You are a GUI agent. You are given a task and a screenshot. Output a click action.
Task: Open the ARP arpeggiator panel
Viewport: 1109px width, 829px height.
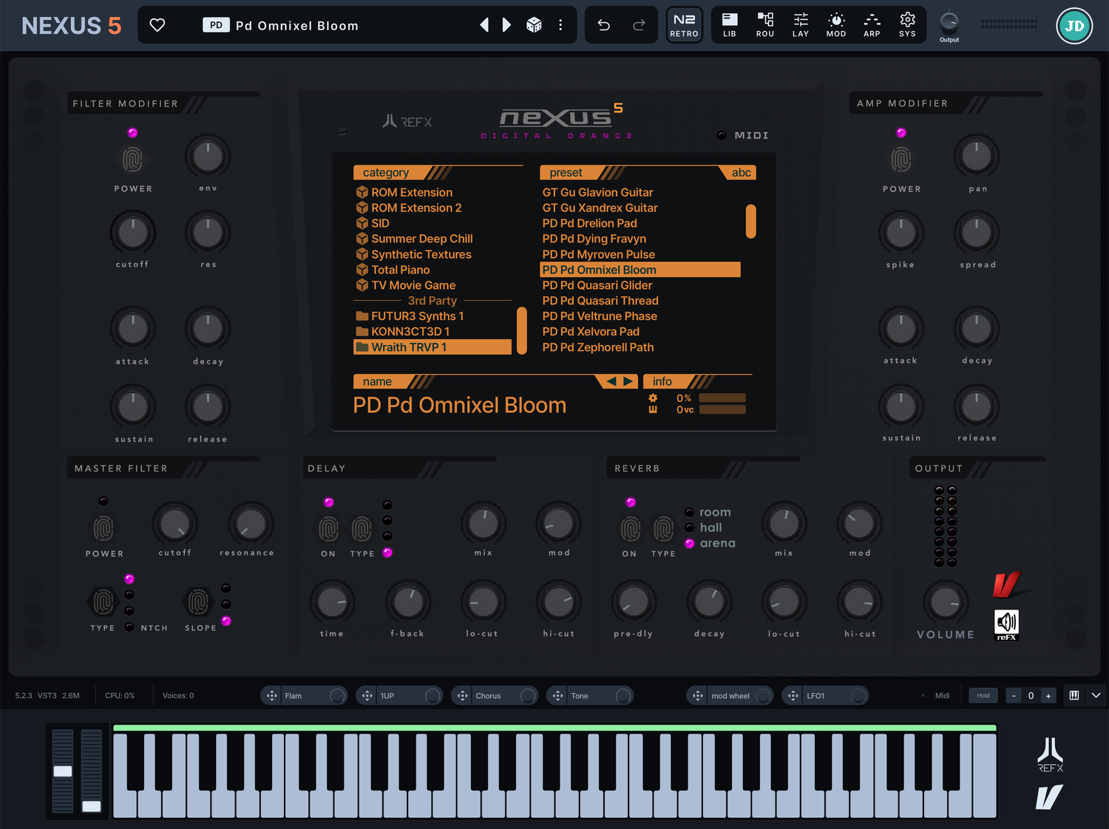pyautogui.click(x=872, y=24)
